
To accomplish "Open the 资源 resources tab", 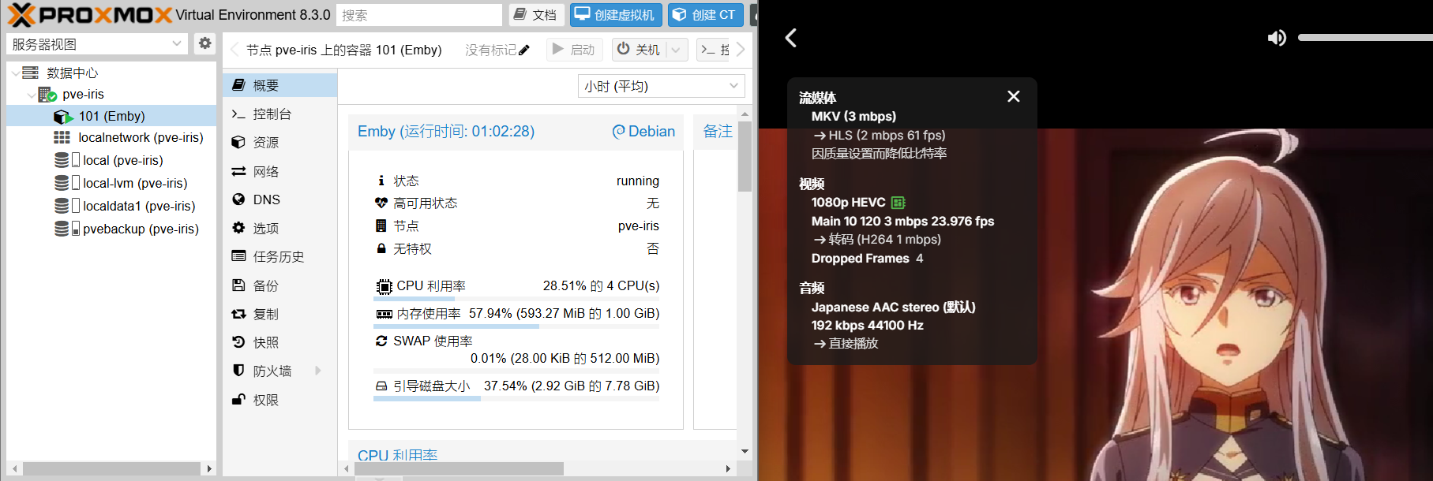I will tap(280, 142).
